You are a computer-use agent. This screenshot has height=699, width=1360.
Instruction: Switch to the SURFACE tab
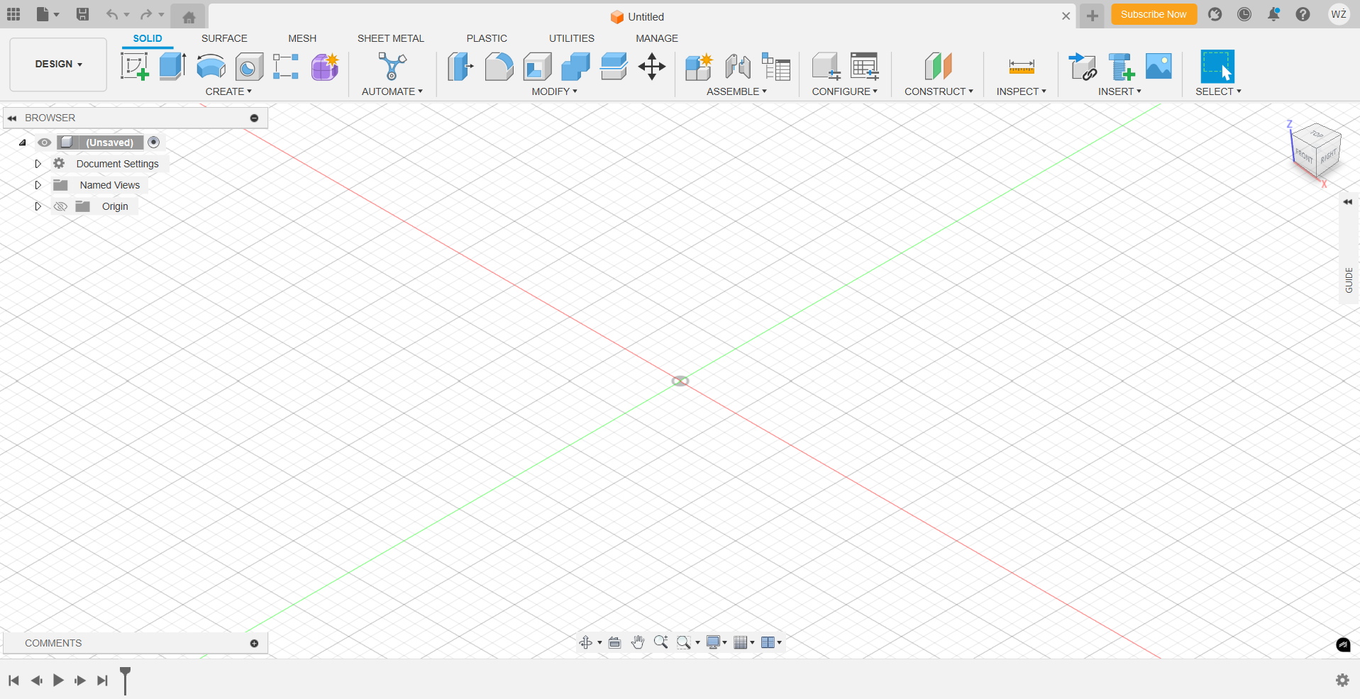click(224, 38)
